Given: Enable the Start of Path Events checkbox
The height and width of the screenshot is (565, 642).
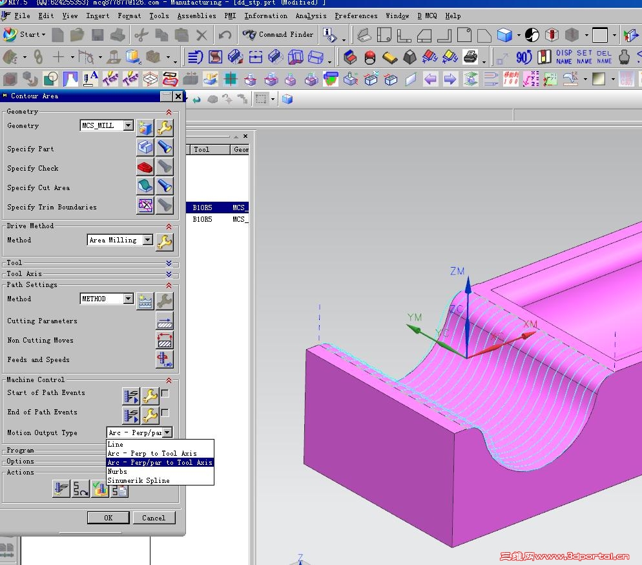Looking at the screenshot, I should [x=165, y=393].
